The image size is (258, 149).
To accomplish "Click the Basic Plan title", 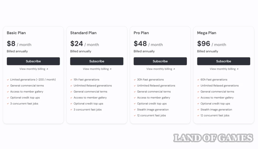I will coord(16,33).
